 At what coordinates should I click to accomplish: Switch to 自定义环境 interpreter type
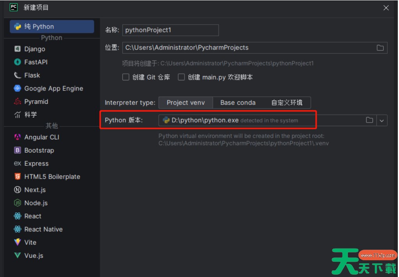pyautogui.click(x=287, y=103)
